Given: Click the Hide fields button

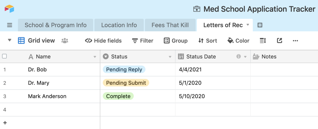Looking at the screenshot, I should point(103,41).
